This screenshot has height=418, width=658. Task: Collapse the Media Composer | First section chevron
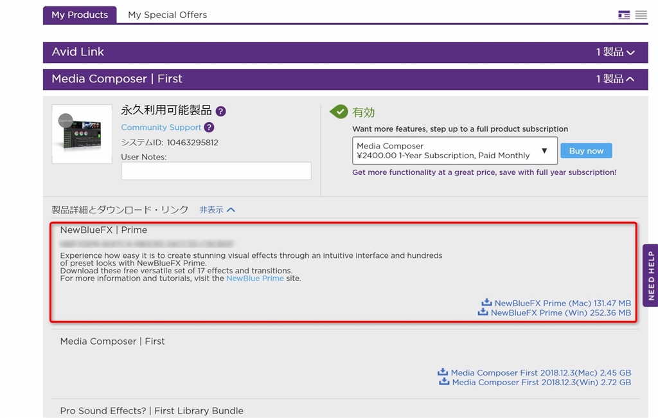[x=630, y=79]
